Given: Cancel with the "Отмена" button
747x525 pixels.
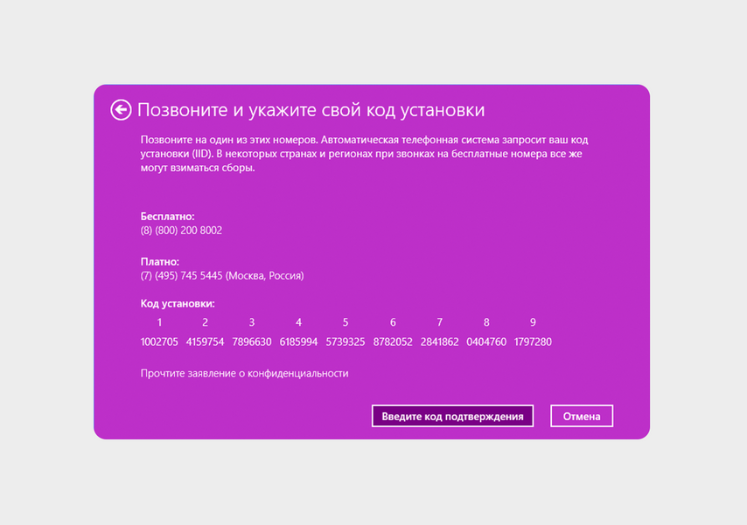Looking at the screenshot, I should click(581, 417).
